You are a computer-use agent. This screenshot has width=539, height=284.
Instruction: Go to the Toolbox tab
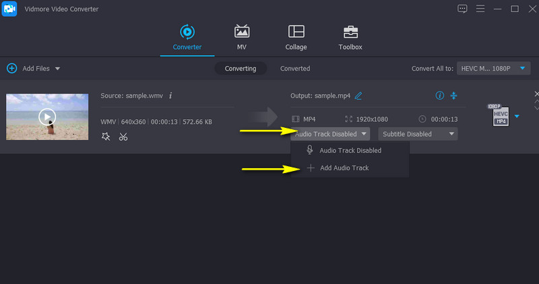[x=350, y=38]
